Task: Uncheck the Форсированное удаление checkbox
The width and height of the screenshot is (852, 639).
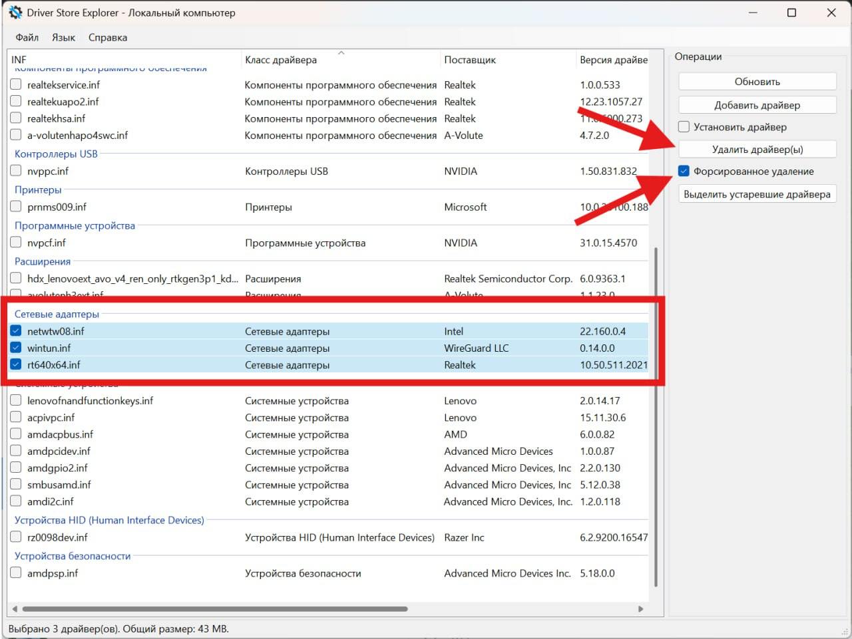Action: [x=684, y=172]
